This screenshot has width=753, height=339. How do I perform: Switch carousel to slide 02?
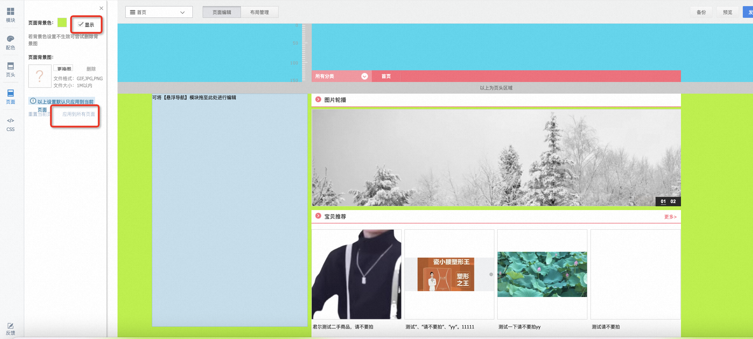point(673,201)
